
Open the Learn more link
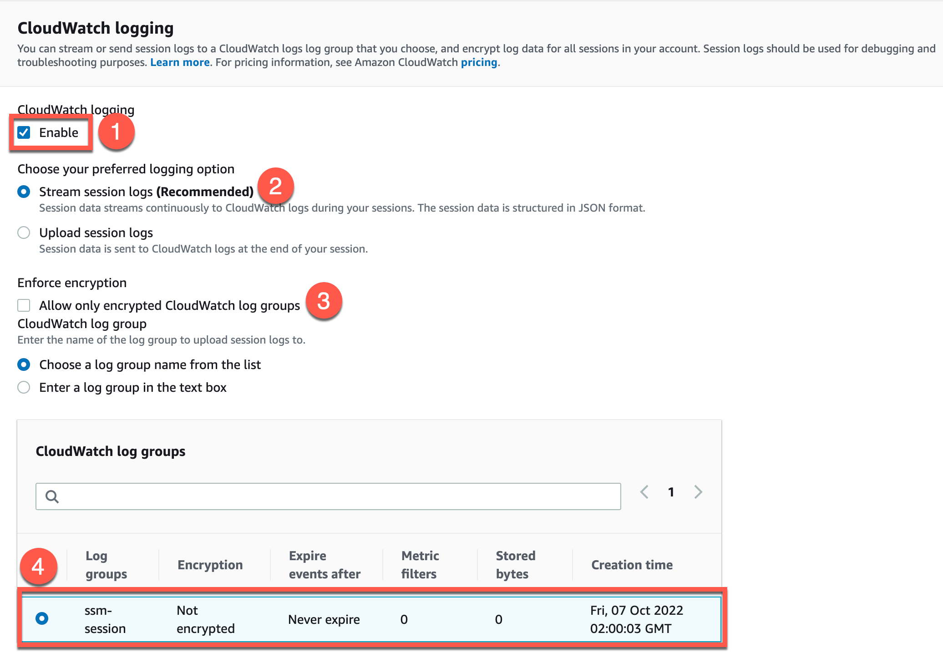180,62
